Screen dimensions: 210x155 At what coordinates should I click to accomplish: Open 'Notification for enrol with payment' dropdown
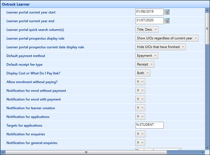pos(140,99)
